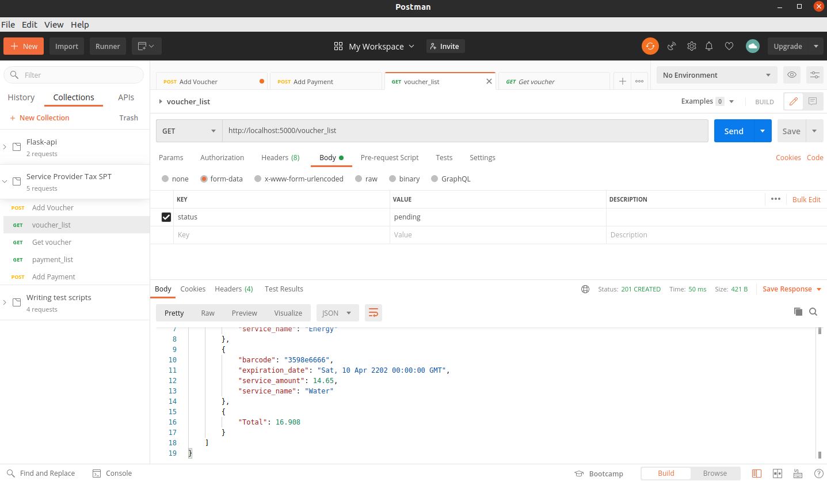The height and width of the screenshot is (481, 827).
Task: Open the Save Response dropdown
Action: coord(791,289)
